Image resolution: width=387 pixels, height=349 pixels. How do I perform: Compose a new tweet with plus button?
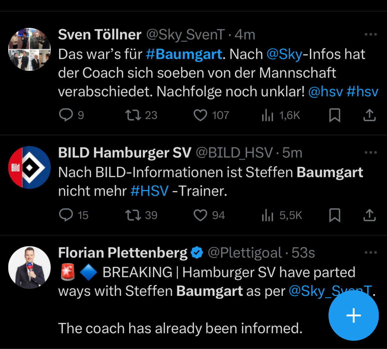[x=354, y=316]
